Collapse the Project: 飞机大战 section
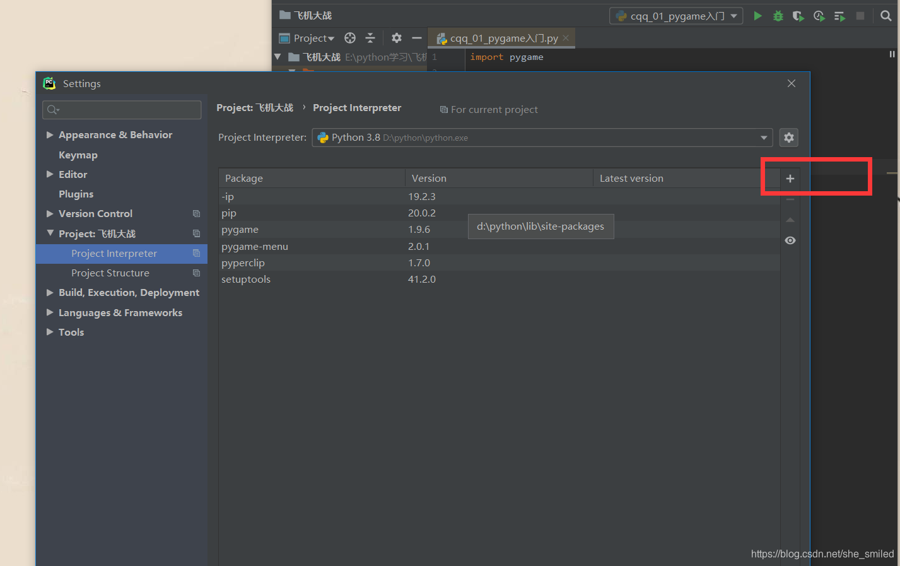 click(50, 233)
